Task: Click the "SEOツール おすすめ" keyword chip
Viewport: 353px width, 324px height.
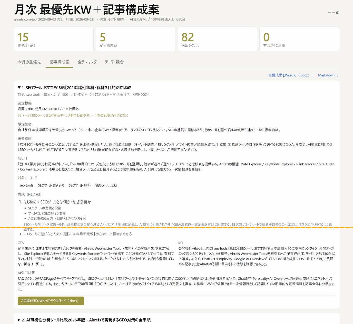Action: tap(51, 185)
